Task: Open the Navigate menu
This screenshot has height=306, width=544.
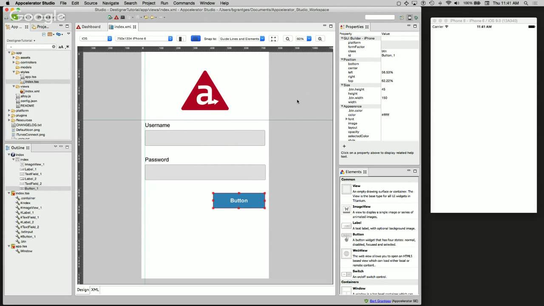Action: click(110, 3)
